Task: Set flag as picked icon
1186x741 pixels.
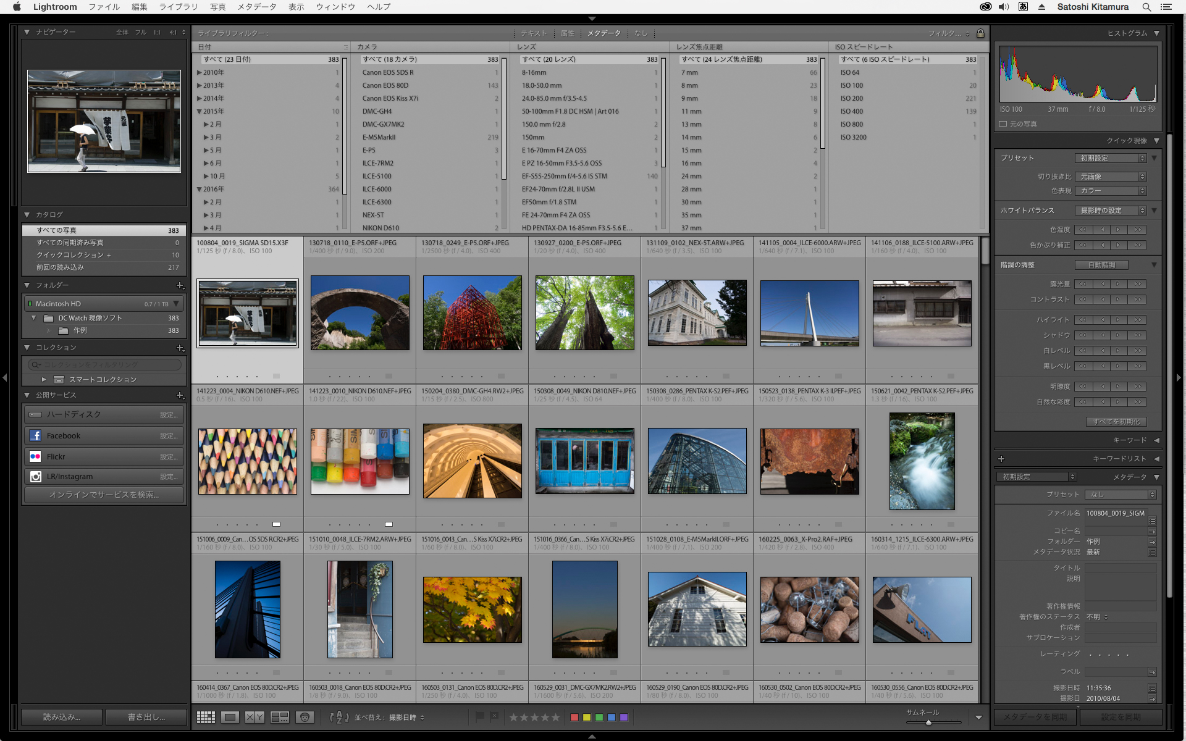Action: 480,717
